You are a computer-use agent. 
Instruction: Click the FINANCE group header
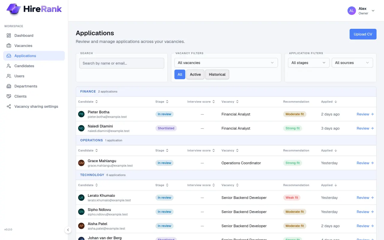(226, 91)
